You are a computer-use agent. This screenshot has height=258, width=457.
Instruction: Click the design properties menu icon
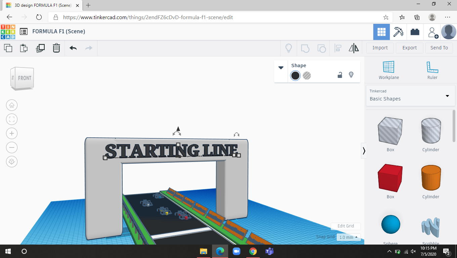23,31
